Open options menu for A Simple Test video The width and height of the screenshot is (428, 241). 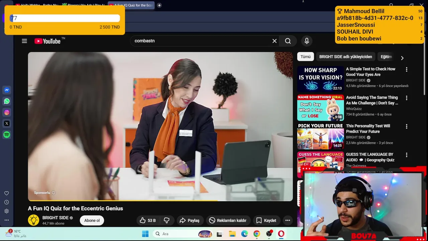pos(407,70)
